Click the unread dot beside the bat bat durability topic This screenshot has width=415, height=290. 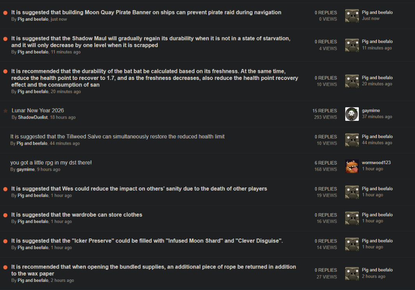5,72
